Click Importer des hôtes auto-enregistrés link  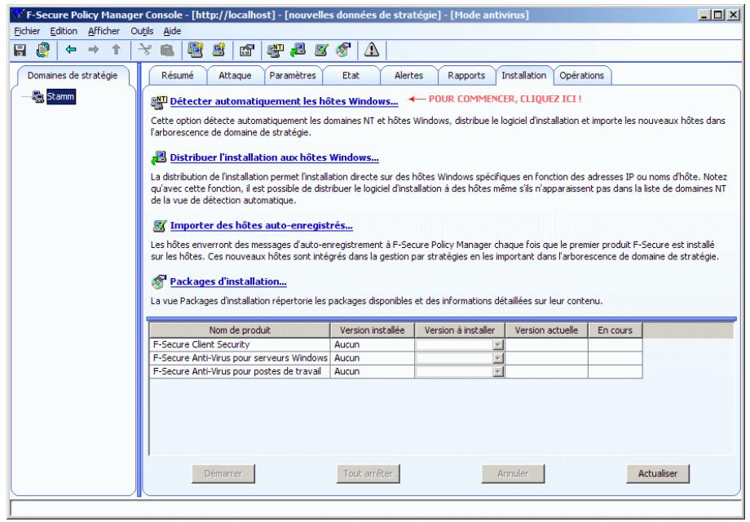[x=261, y=225]
